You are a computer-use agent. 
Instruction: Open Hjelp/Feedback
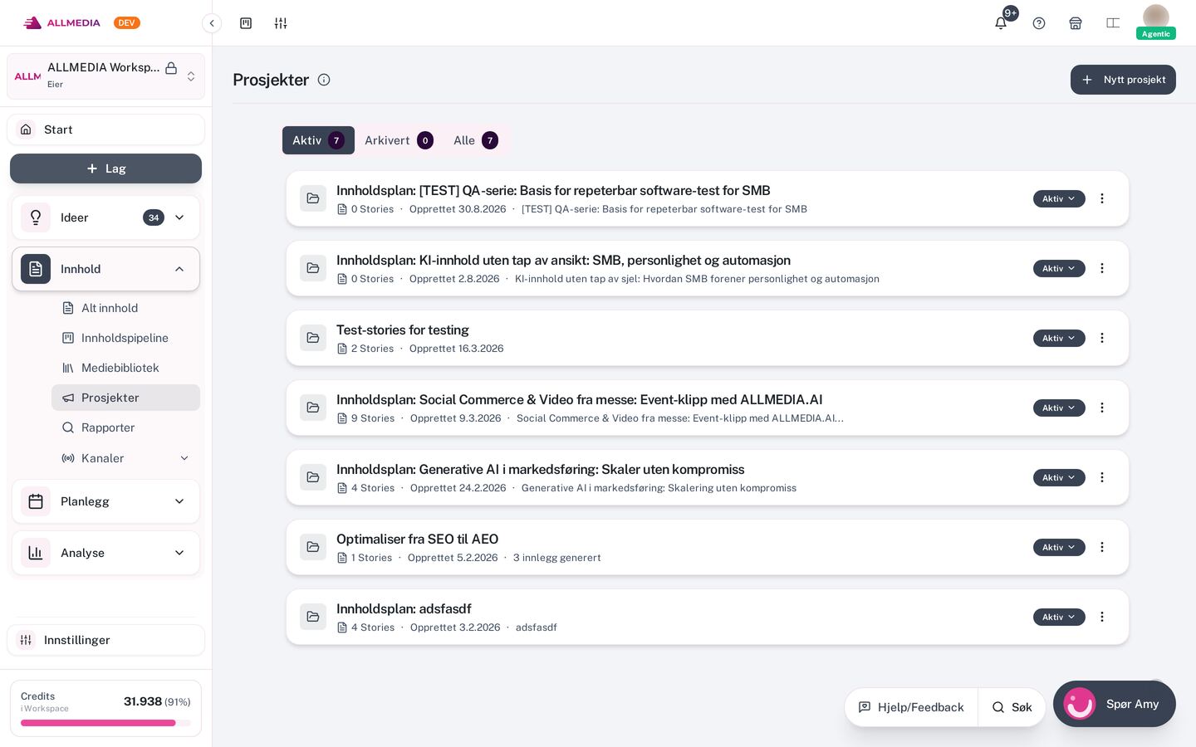click(x=911, y=707)
